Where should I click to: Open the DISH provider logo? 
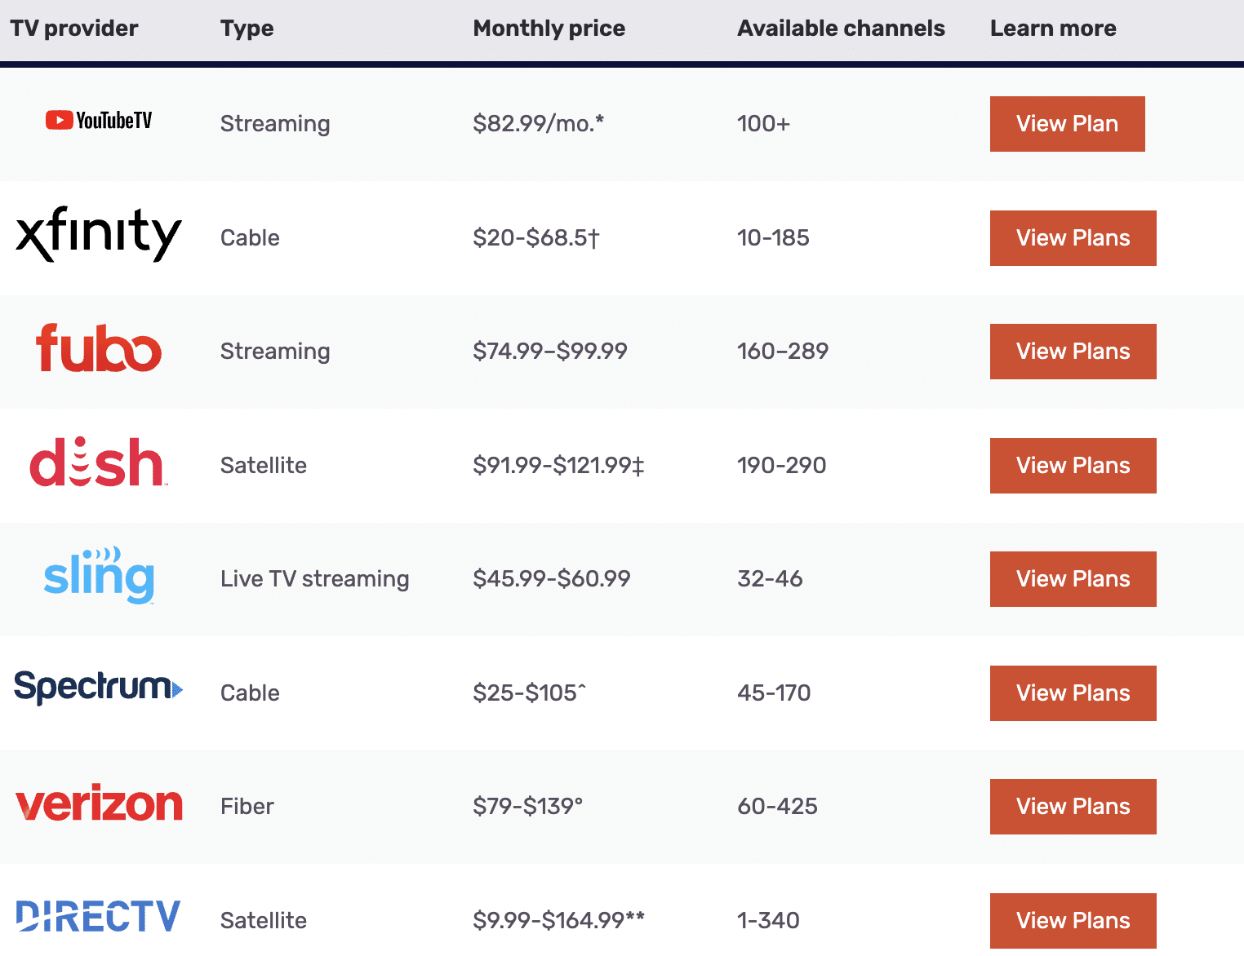[97, 463]
